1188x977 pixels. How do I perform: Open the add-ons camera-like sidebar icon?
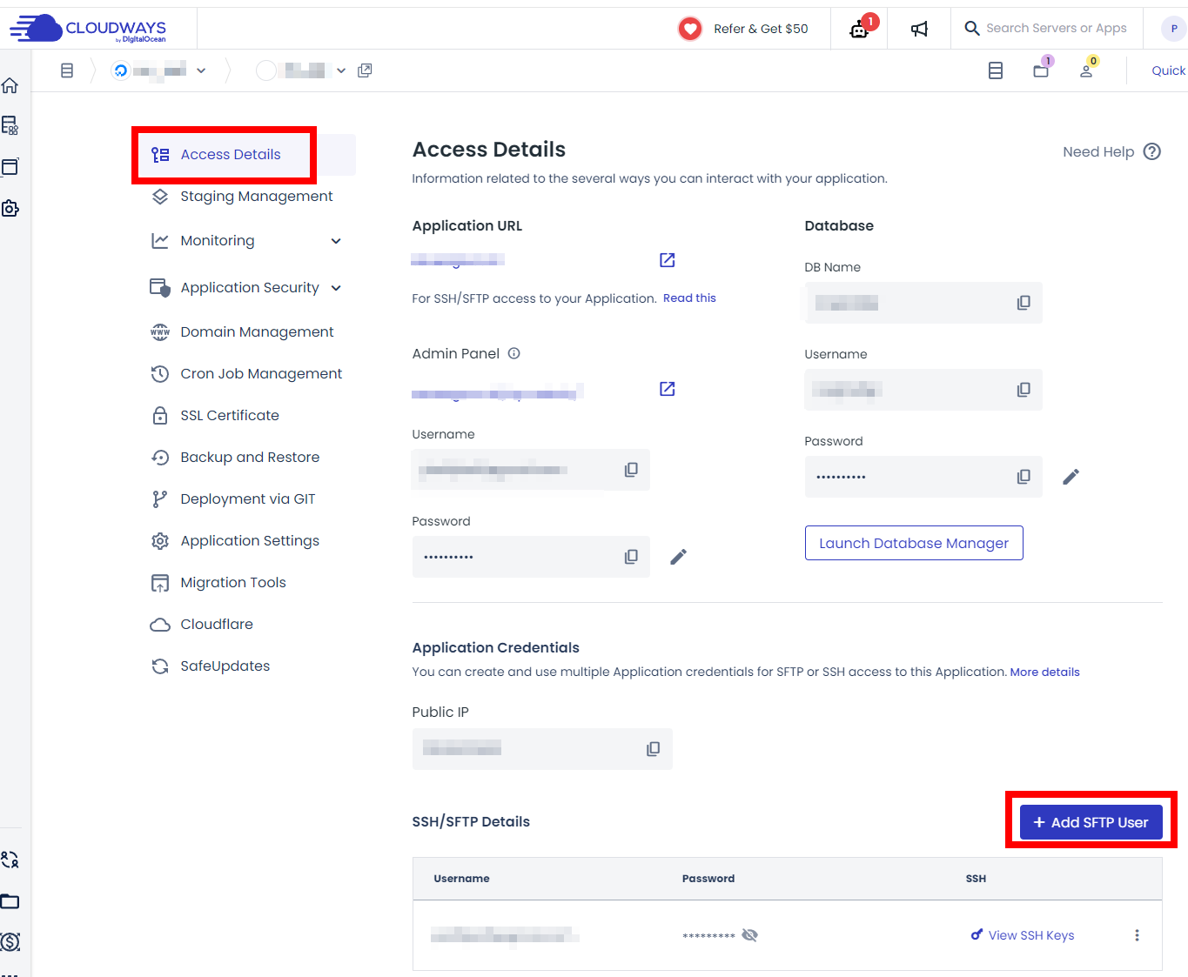pyautogui.click(x=10, y=208)
